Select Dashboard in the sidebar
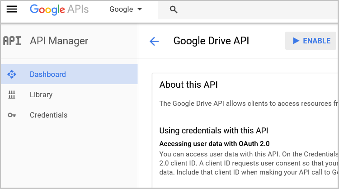Image resolution: width=339 pixels, height=189 pixels. point(69,74)
